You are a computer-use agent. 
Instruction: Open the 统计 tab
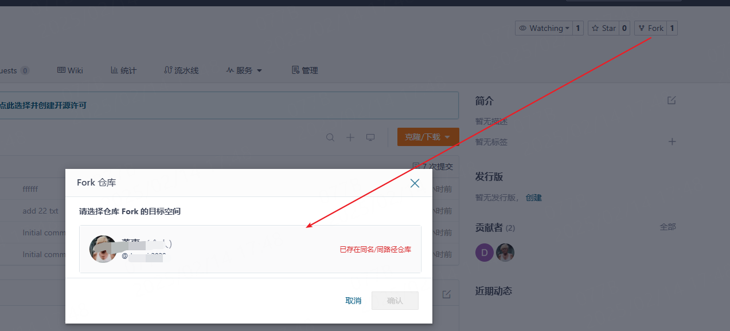(123, 70)
